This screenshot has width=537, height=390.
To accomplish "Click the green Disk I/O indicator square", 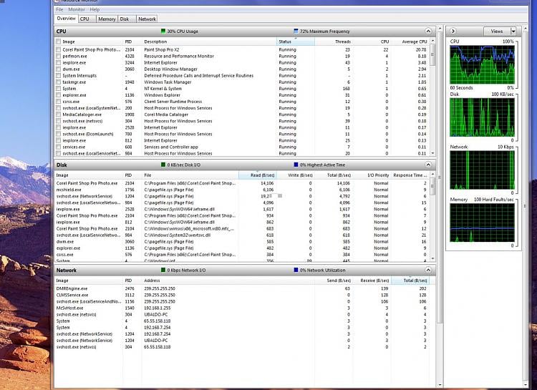I will point(163,165).
